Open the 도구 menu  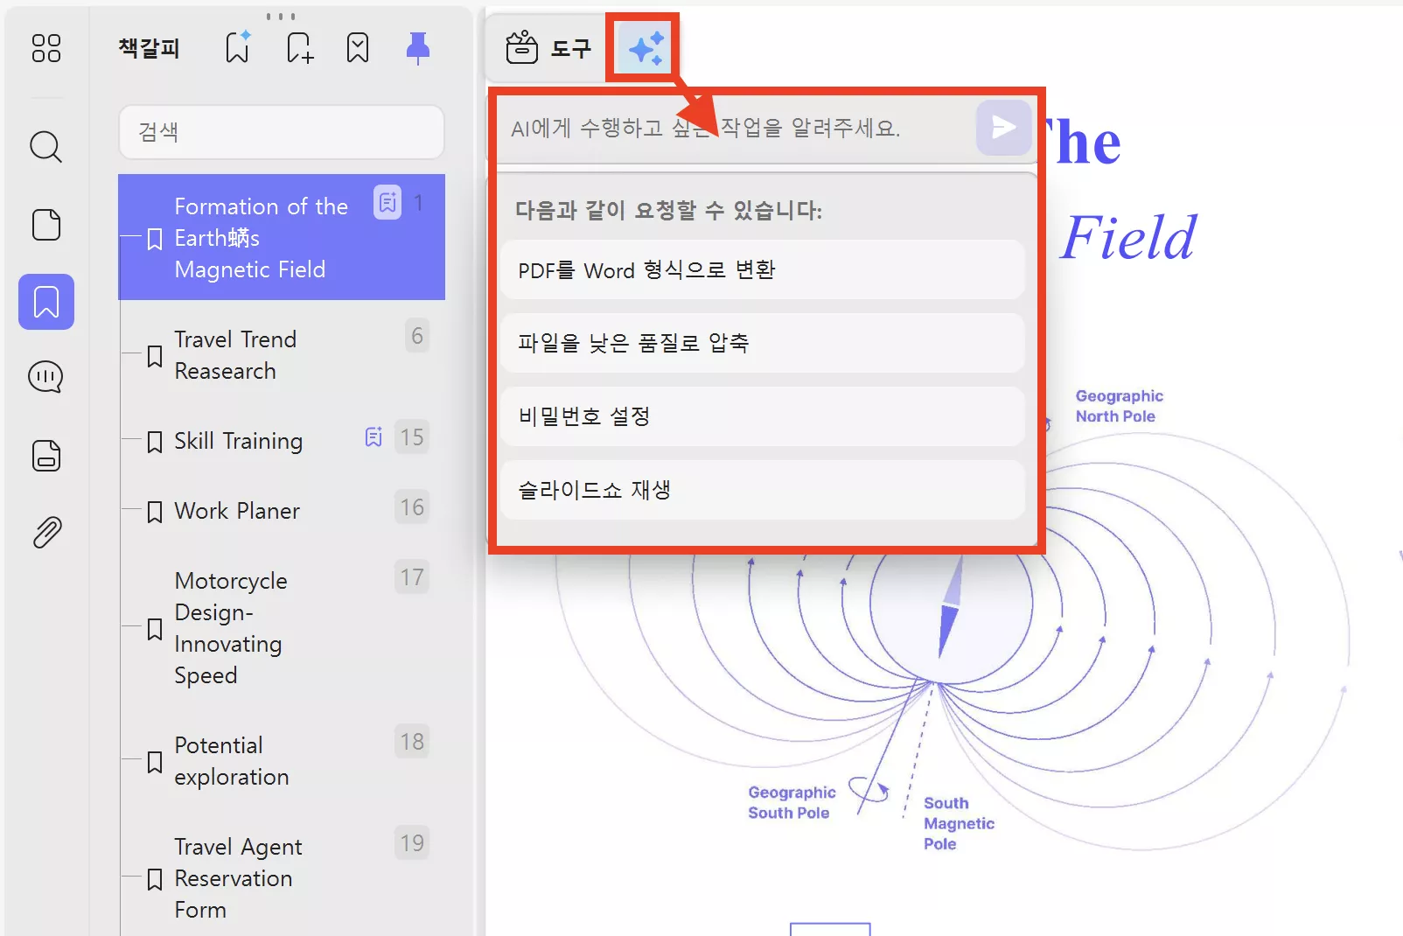547,48
